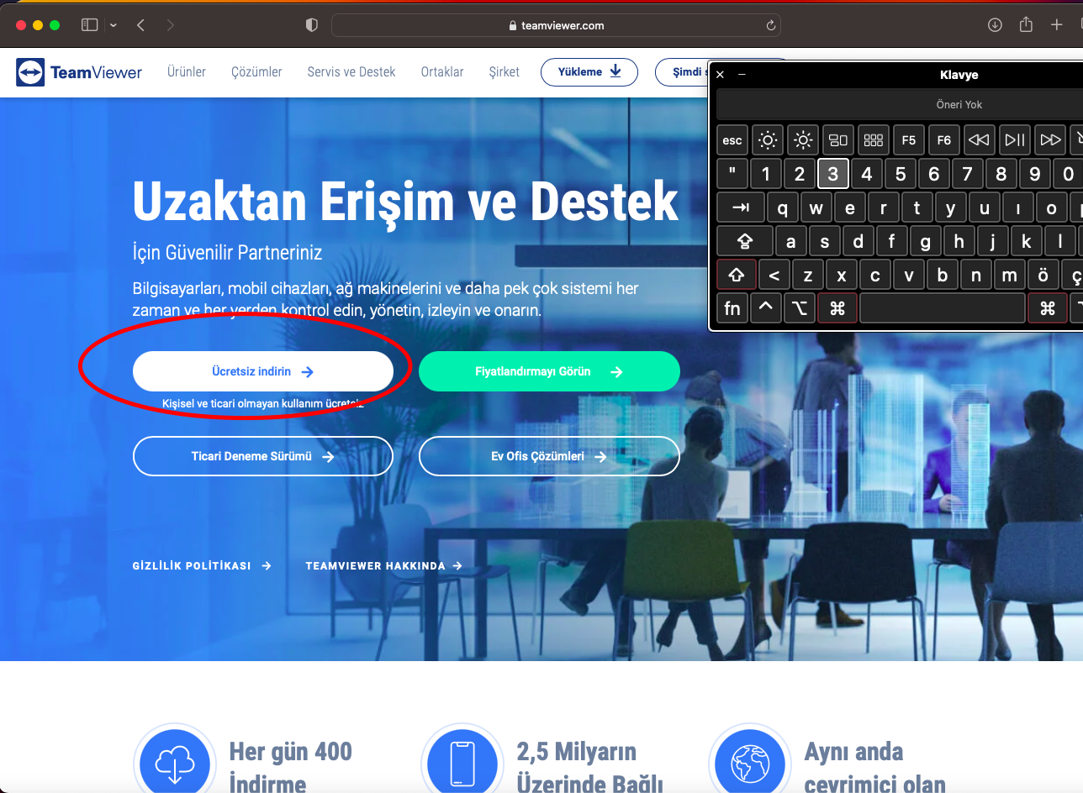Select the Ortaklar menu item

[441, 72]
